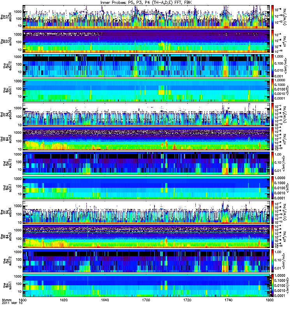Image resolution: width=292 pixels, height=311 pixels.
Task: Click the "tha fff 32 scm3" y-axis label
Action: point(6,41)
